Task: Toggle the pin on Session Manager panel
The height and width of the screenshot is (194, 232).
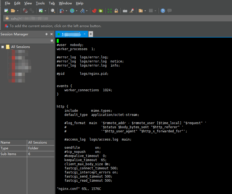Action: pos(46,34)
